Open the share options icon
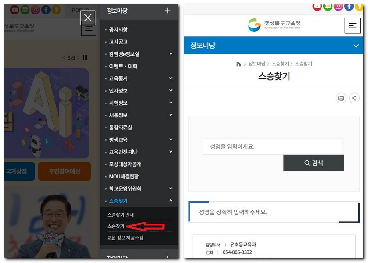Screen dimensions: 368x263 pos(354,98)
